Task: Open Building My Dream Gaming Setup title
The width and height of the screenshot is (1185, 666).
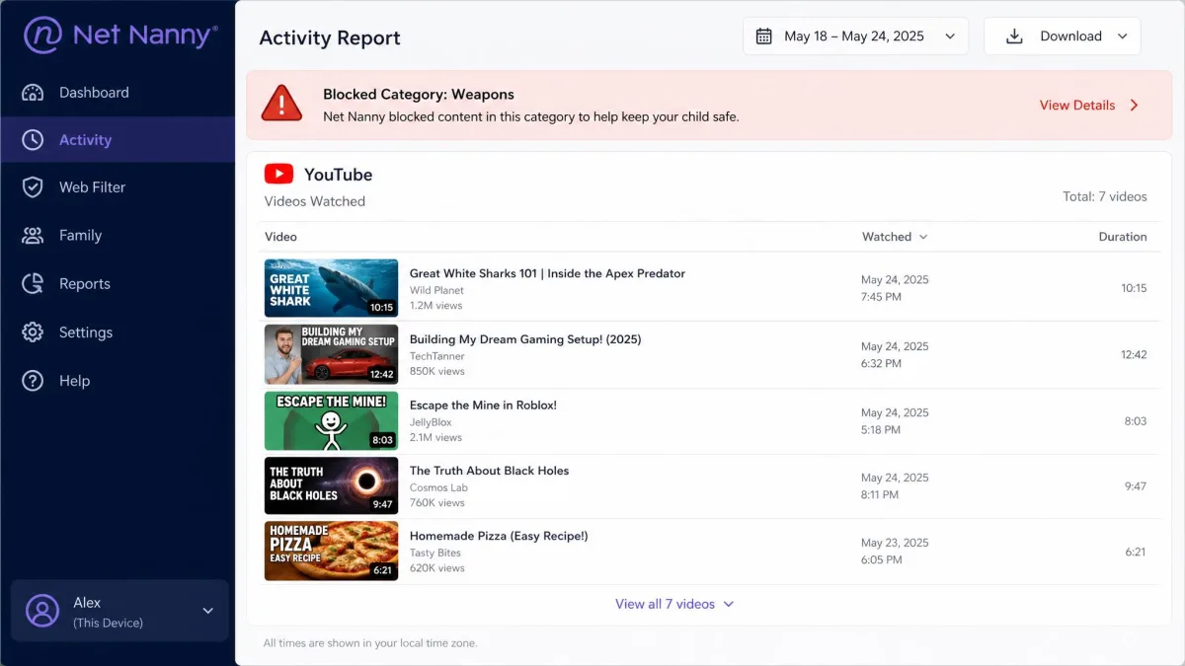Action: 525,339
